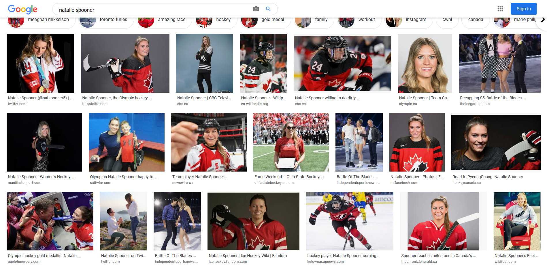547x270 pixels.
Task: Open 'Road to PyeongChang: Natalie Spooner' link
Action: click(488, 177)
